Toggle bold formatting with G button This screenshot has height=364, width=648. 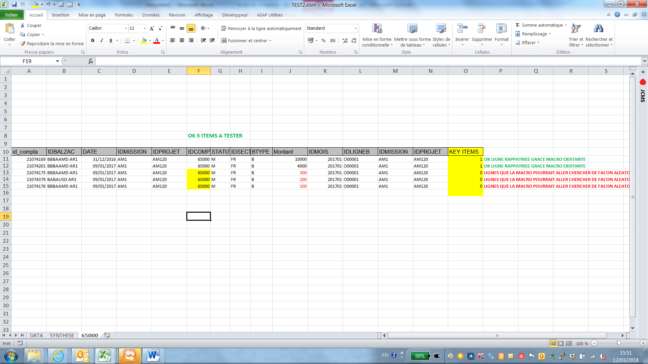click(x=92, y=40)
